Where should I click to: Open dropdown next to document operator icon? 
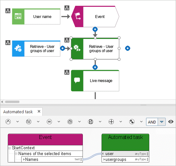point(100,122)
